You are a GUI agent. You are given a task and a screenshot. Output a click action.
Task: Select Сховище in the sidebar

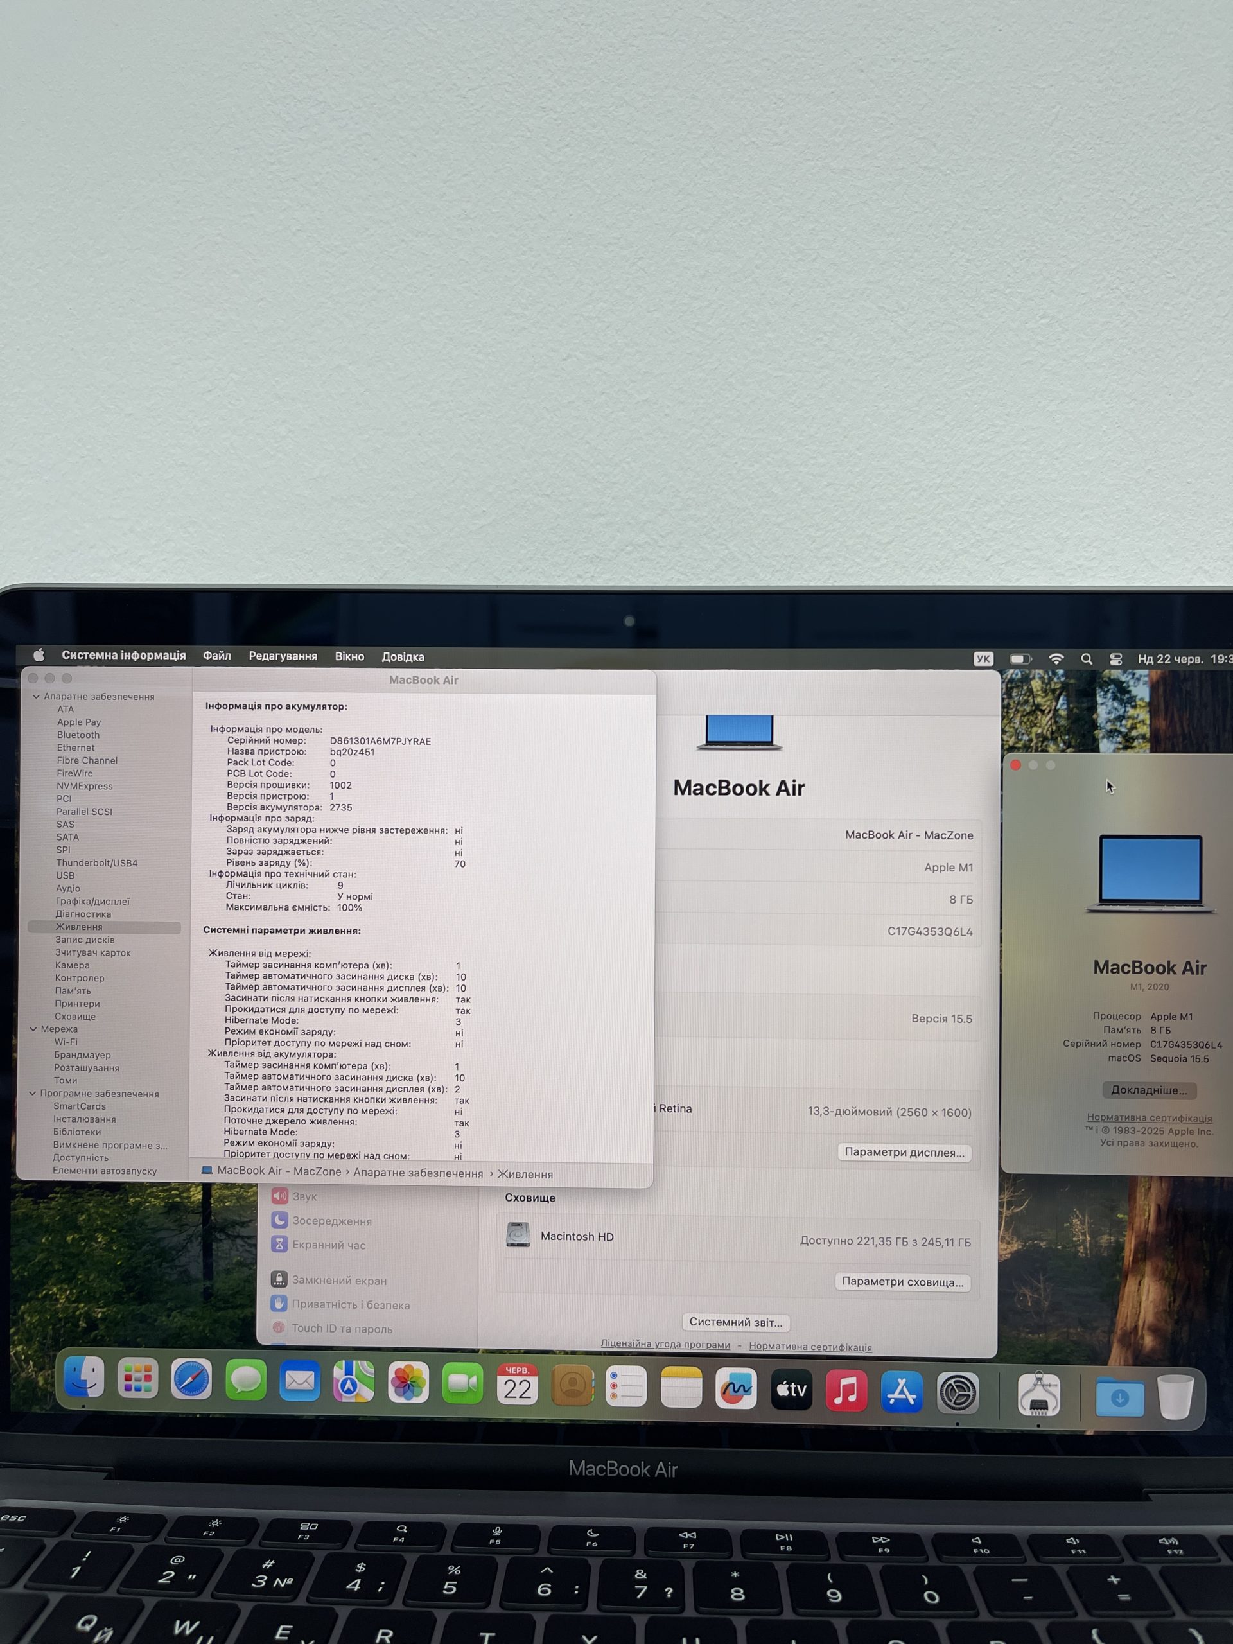[75, 1016]
